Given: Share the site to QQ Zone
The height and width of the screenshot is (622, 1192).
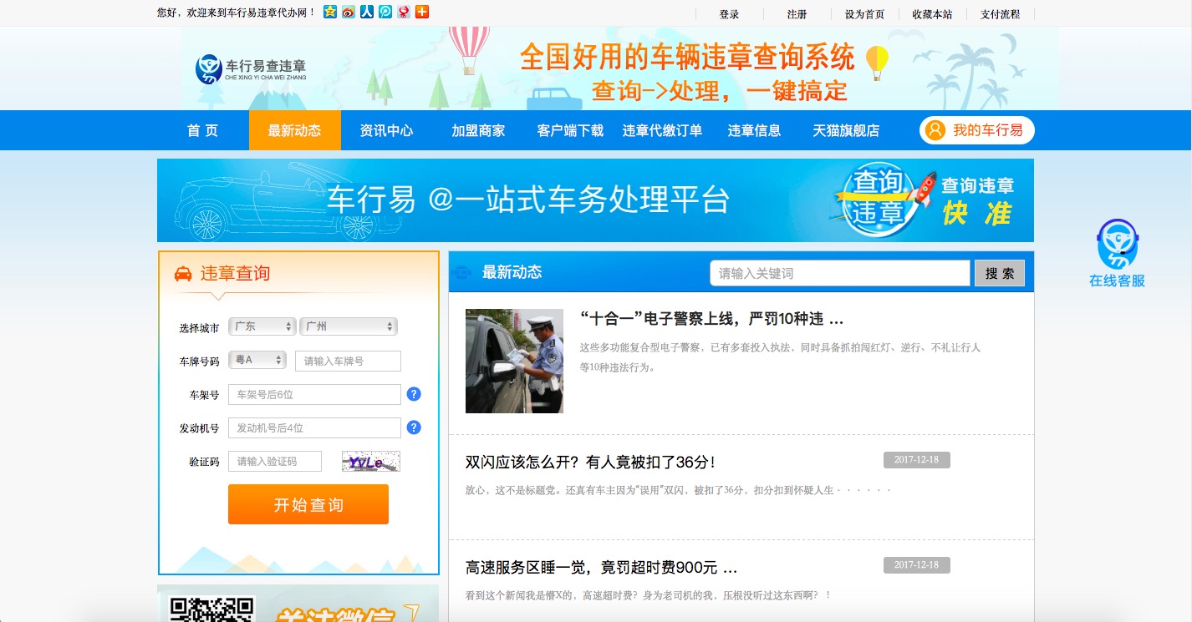Looking at the screenshot, I should pos(330,12).
